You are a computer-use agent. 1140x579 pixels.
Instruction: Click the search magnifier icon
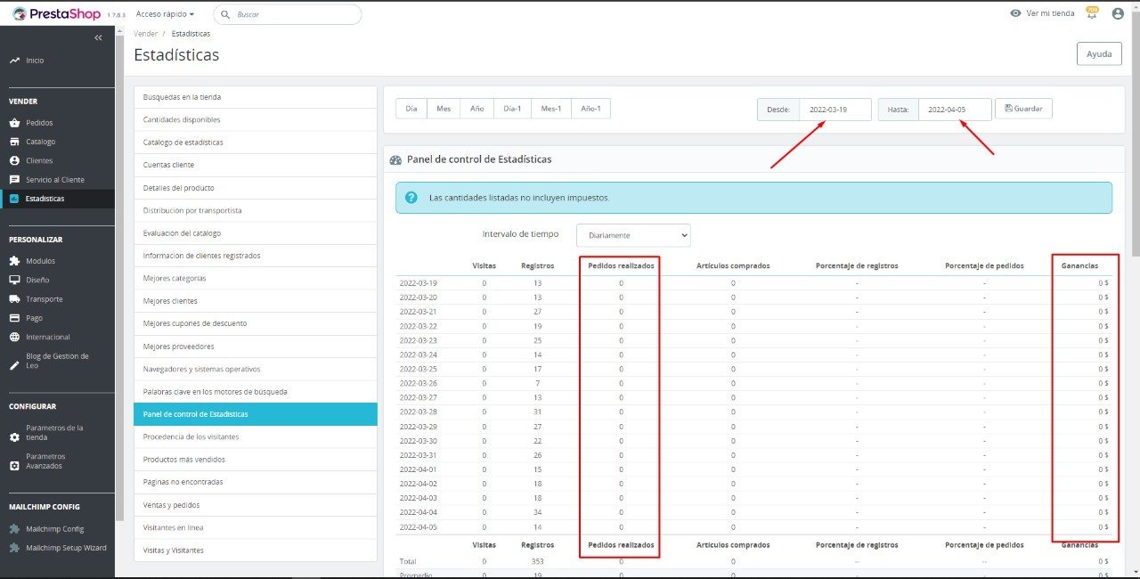pyautogui.click(x=225, y=14)
